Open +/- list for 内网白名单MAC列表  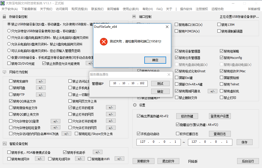click(66, 134)
